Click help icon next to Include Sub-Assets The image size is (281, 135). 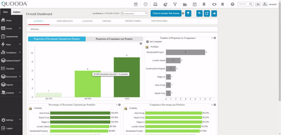(x=183, y=13)
